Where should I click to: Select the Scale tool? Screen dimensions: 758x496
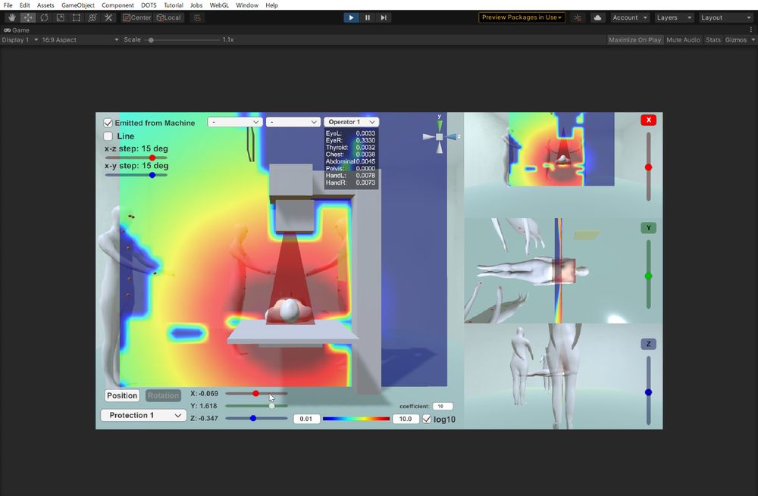pyautogui.click(x=61, y=17)
